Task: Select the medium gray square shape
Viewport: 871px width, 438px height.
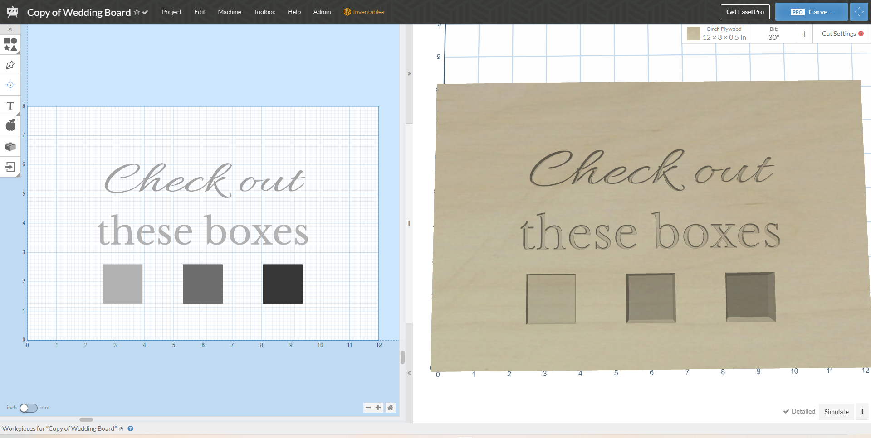Action: click(203, 284)
